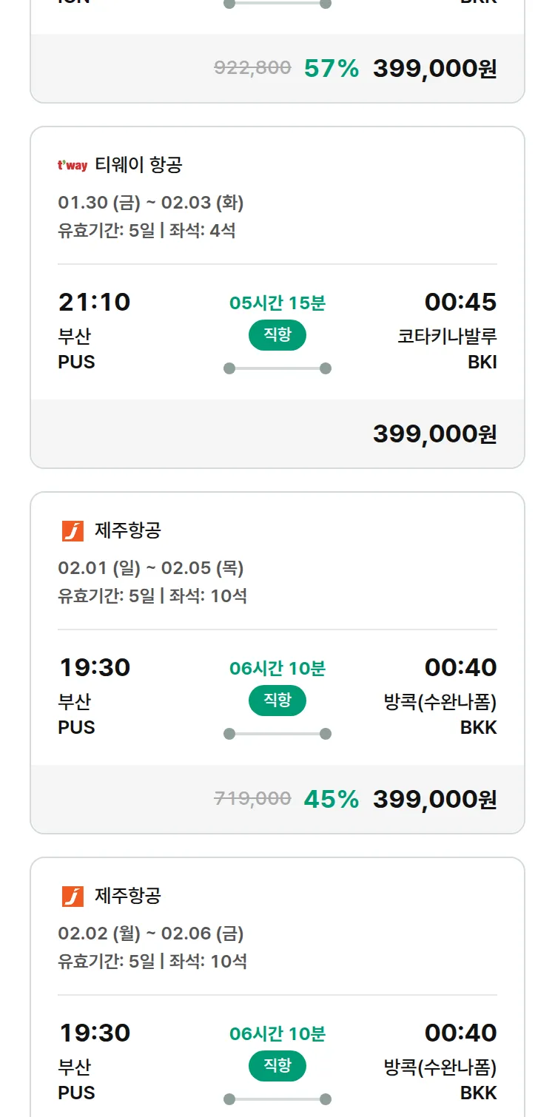Click the 45% discount label
Viewport: 555px width, 1117px height.
pyautogui.click(x=331, y=800)
